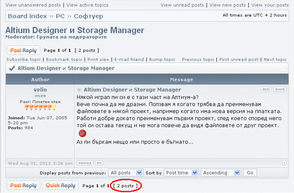Jump to First unread post link
Screen dimensions: 294x193
pos(239,60)
